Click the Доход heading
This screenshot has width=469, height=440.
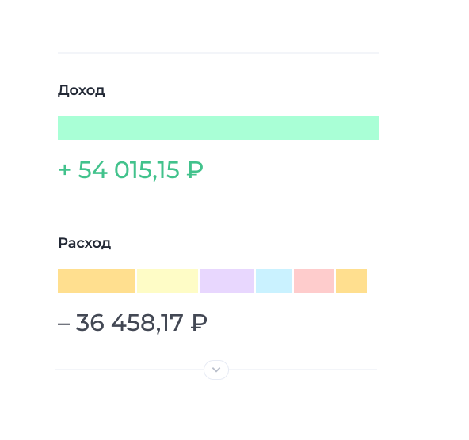pyautogui.click(x=82, y=90)
